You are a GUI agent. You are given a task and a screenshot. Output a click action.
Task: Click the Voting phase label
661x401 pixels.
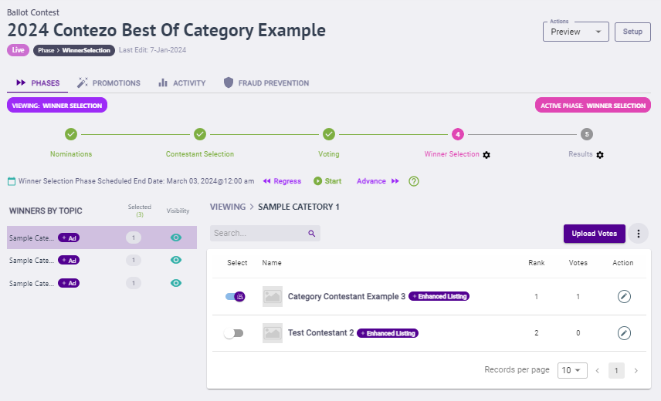pyautogui.click(x=329, y=154)
